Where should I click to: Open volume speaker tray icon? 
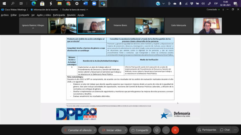[203, 3]
